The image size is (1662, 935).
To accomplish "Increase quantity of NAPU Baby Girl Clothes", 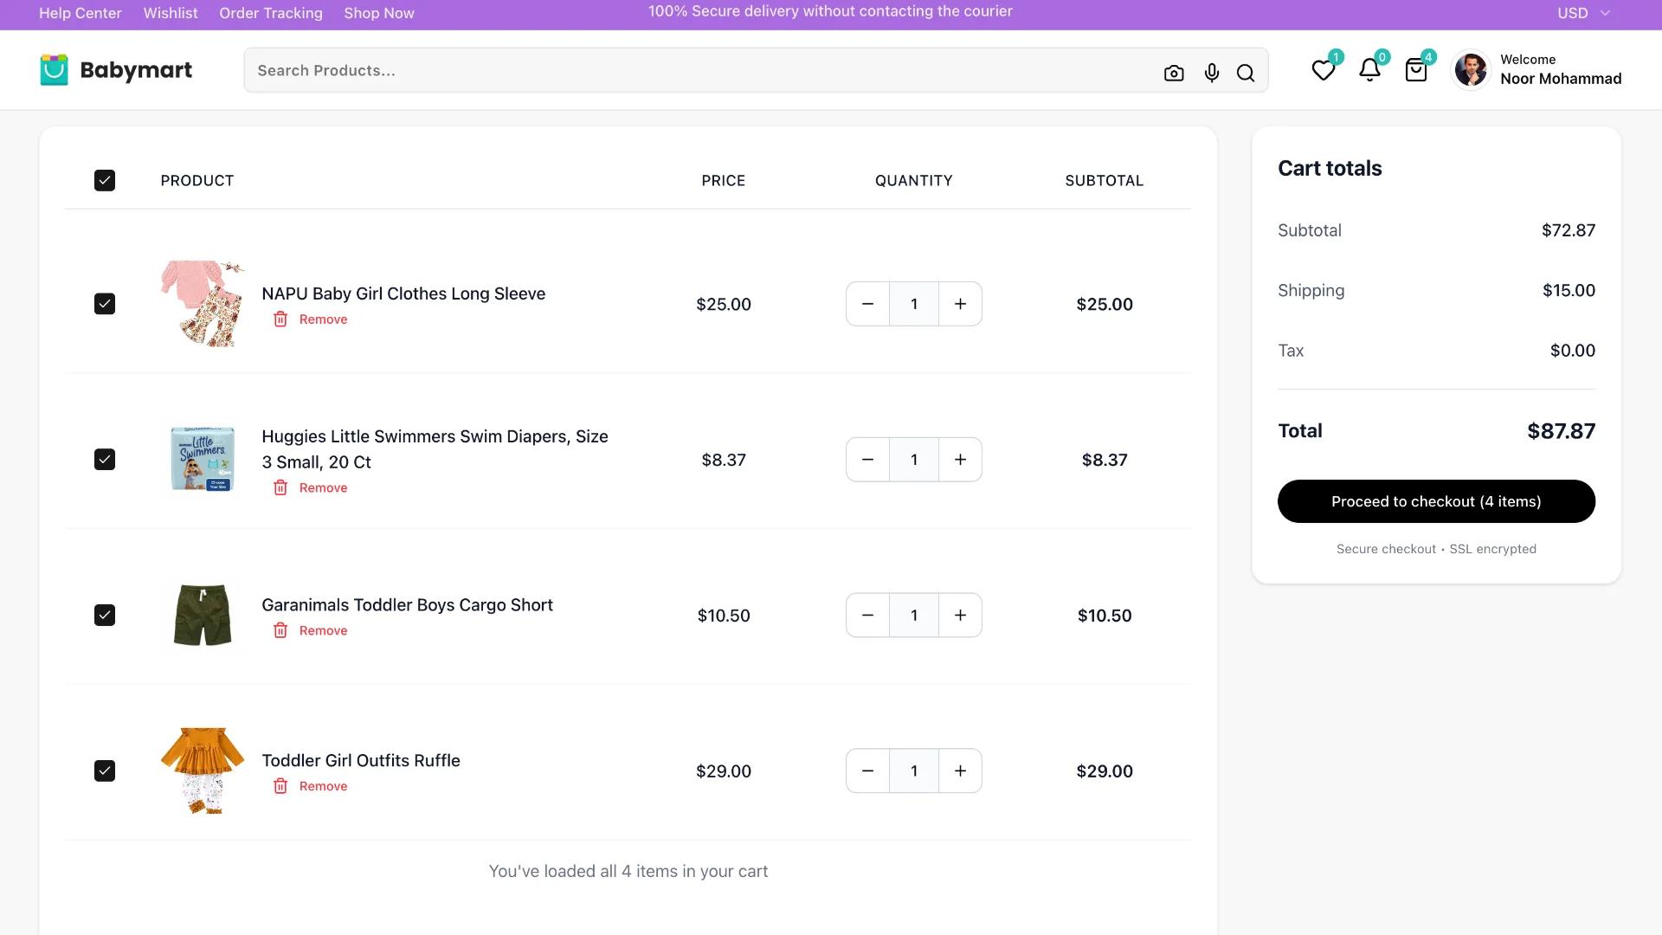I will 960,304.
